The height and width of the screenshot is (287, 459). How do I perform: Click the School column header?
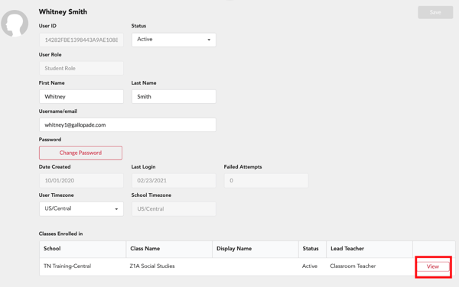[83, 249]
